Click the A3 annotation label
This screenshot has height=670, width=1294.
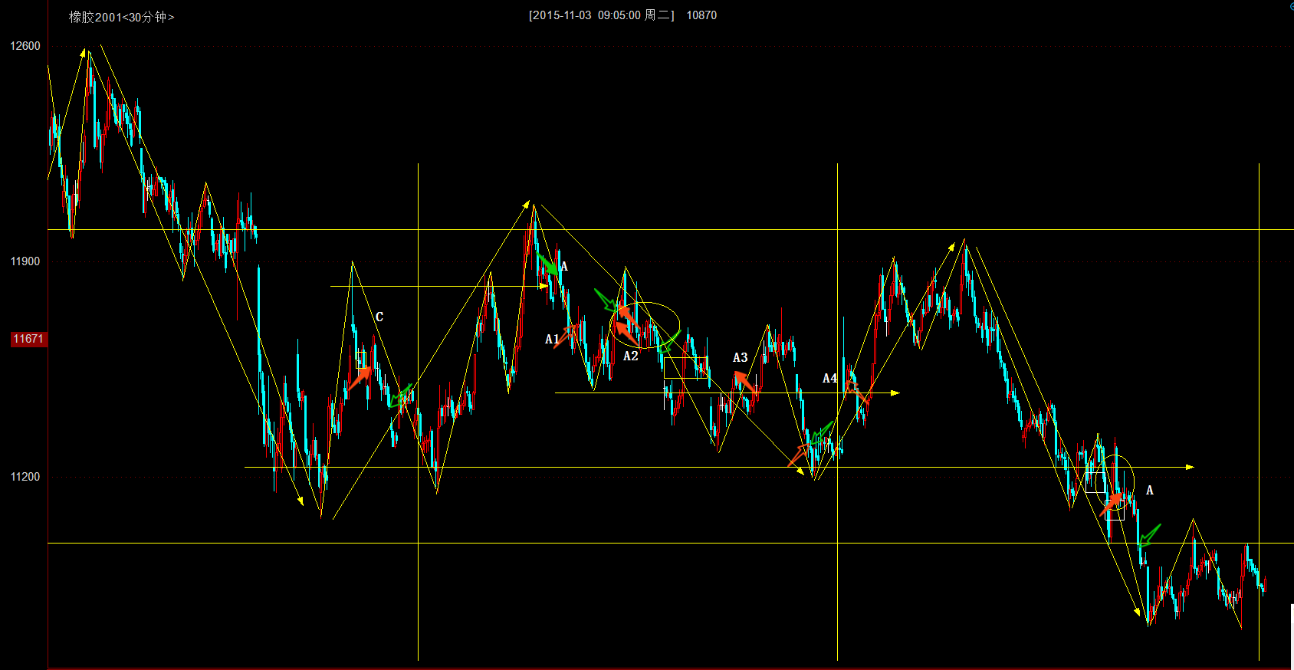pyautogui.click(x=740, y=358)
